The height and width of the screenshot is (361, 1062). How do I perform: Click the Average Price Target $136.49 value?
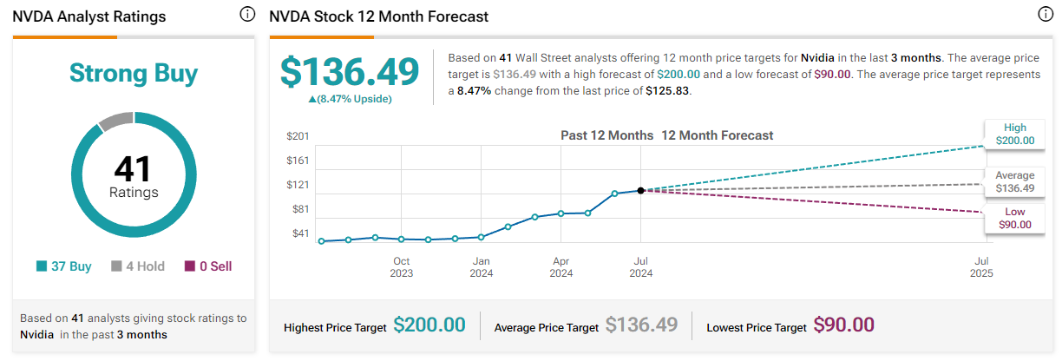641,325
